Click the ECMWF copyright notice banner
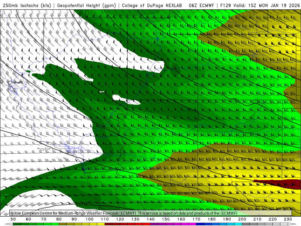 click(x=150, y=213)
